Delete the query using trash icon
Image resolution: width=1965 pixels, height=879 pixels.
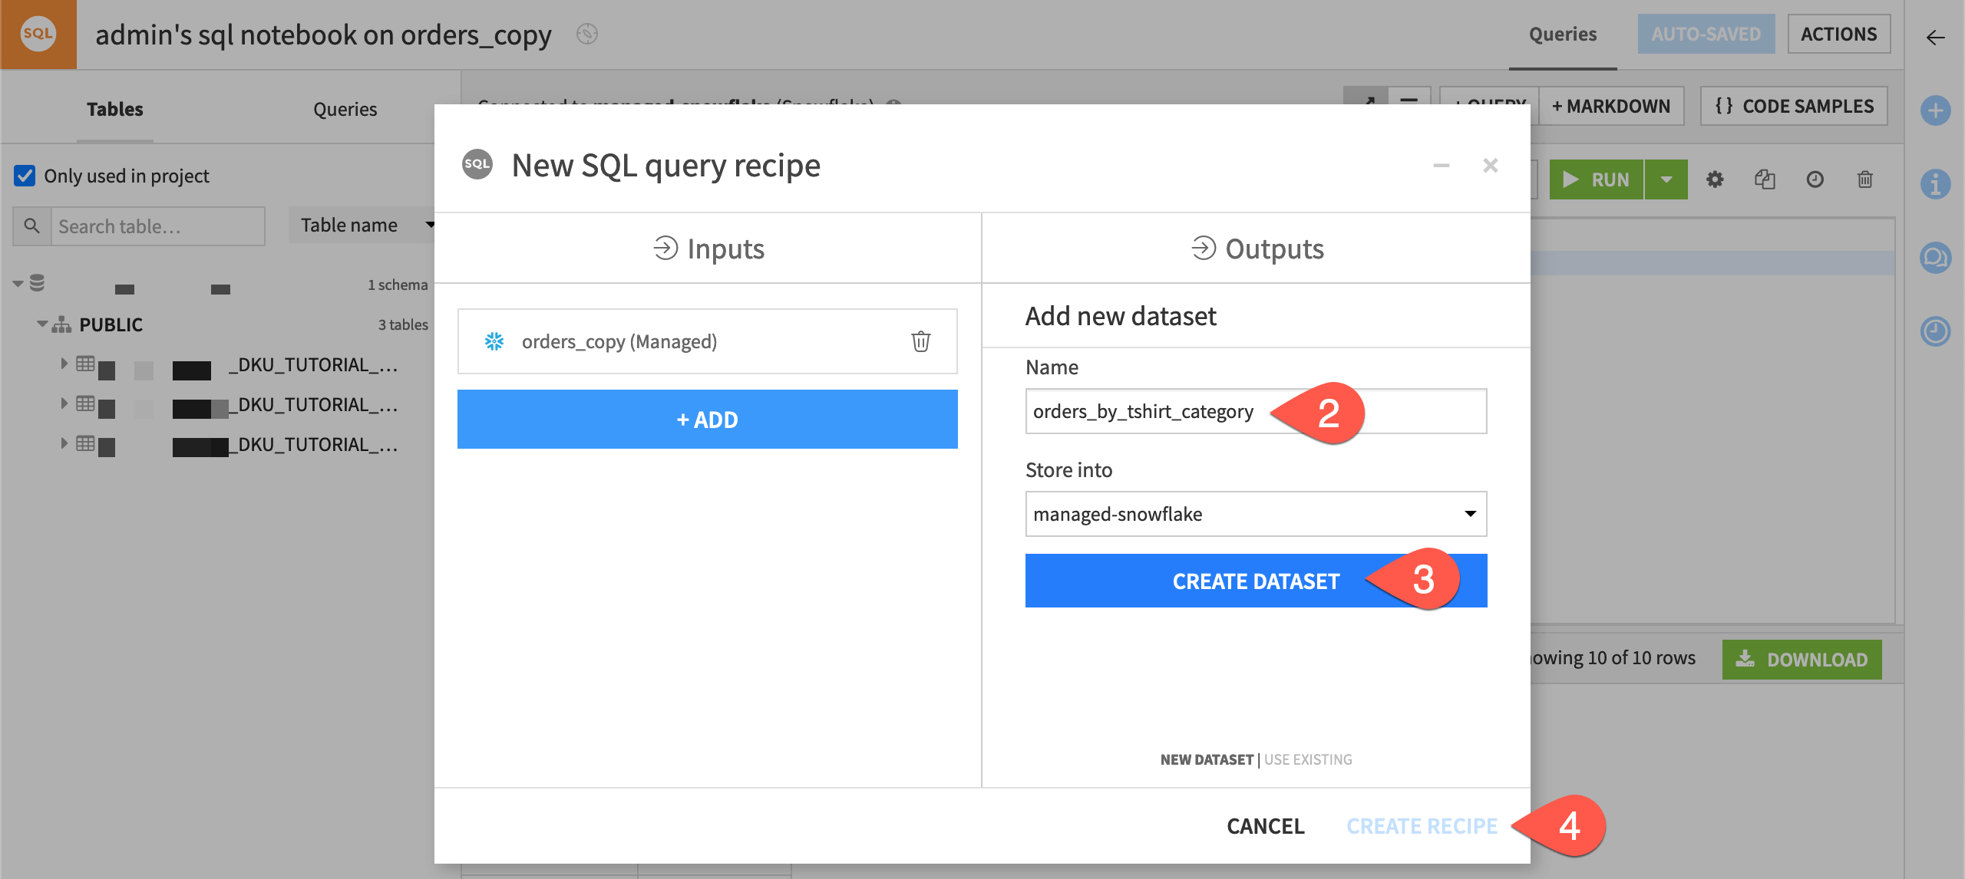pos(1863,179)
